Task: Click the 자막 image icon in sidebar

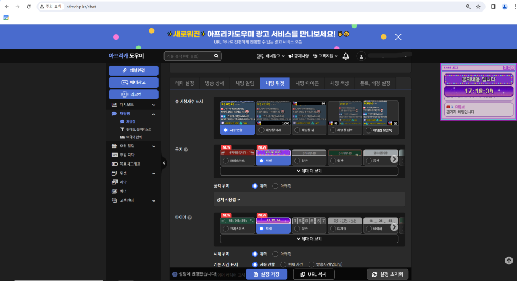Action: click(x=114, y=182)
